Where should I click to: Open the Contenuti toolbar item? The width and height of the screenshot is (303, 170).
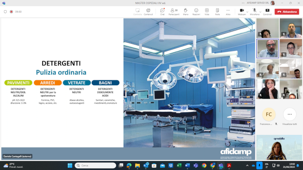click(148, 12)
